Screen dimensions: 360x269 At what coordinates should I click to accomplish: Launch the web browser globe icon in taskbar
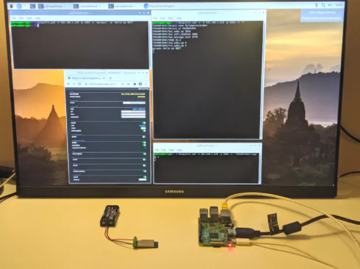click(19, 6)
